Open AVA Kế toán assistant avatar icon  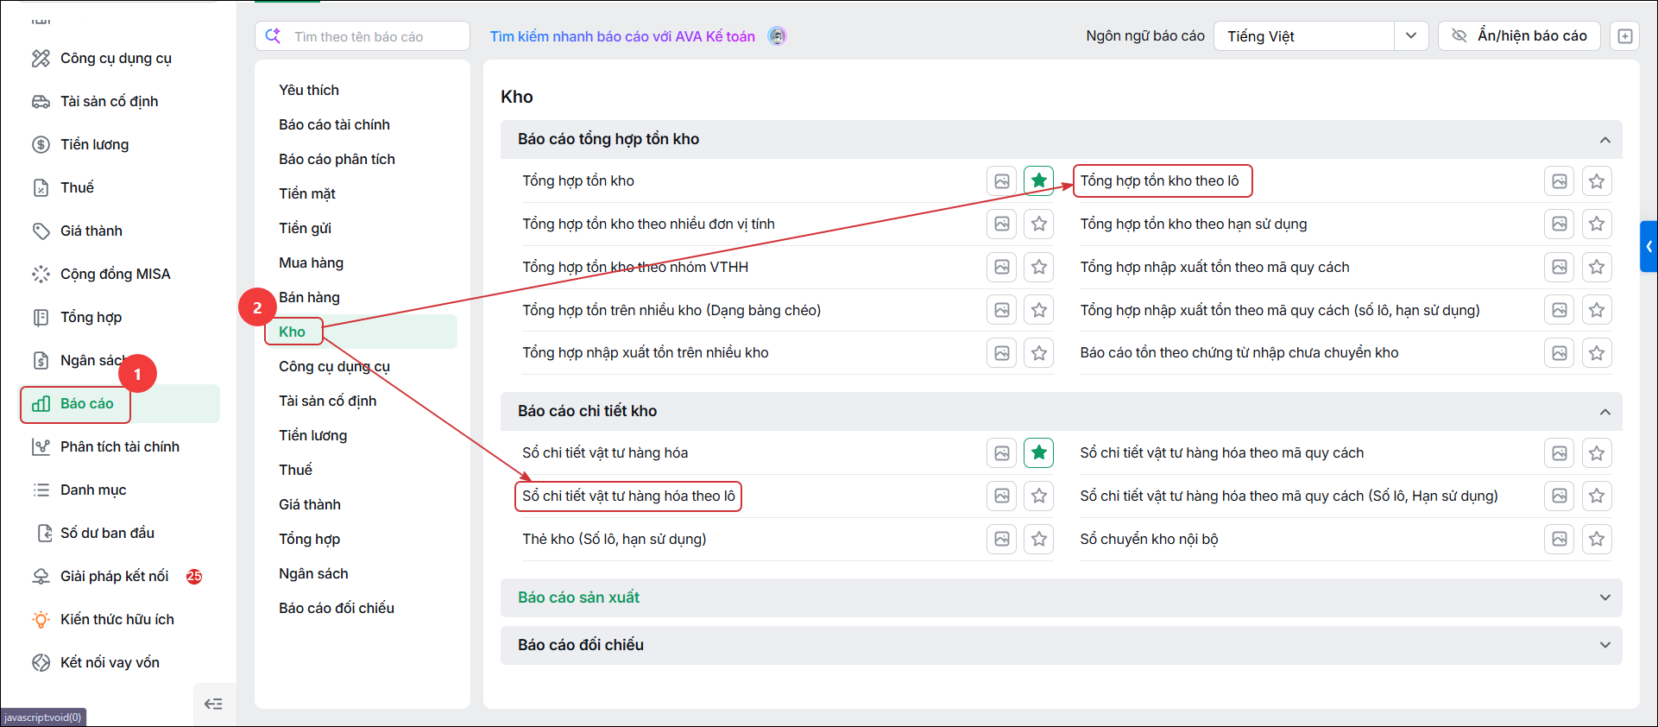[x=777, y=36]
